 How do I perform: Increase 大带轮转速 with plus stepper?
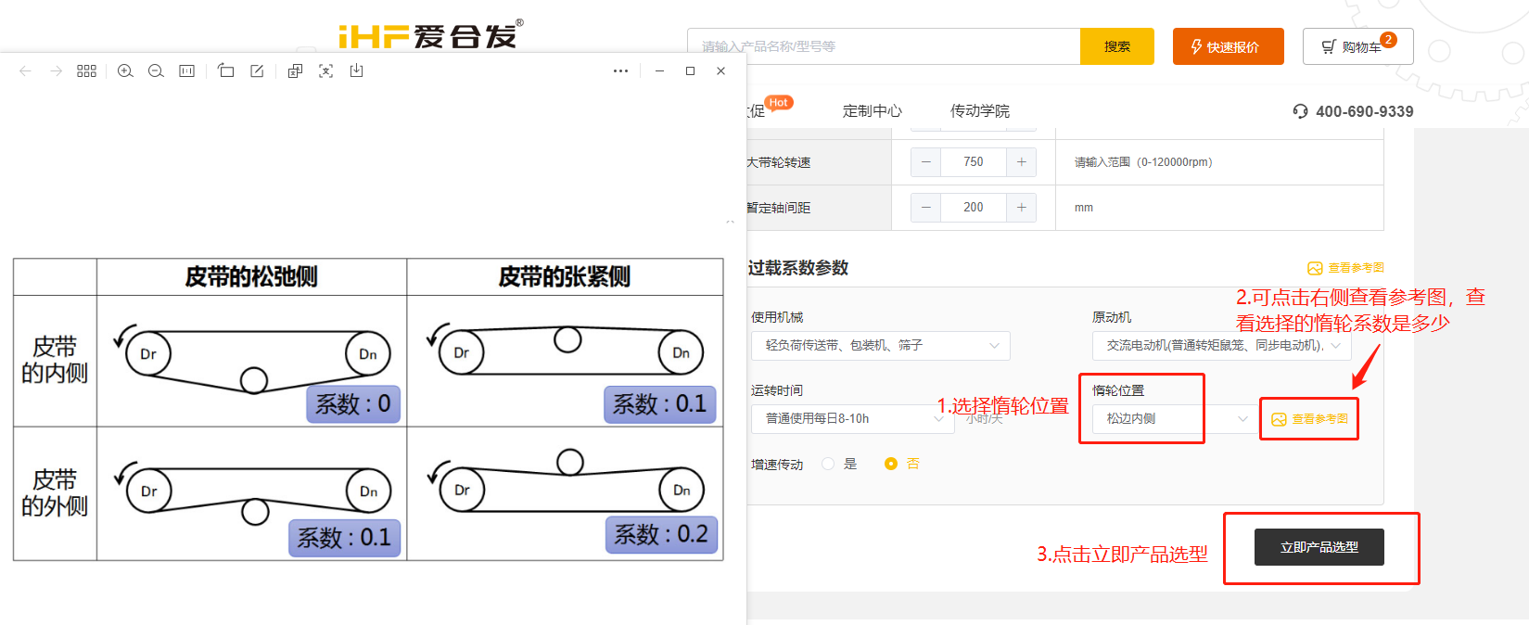pos(1021,162)
